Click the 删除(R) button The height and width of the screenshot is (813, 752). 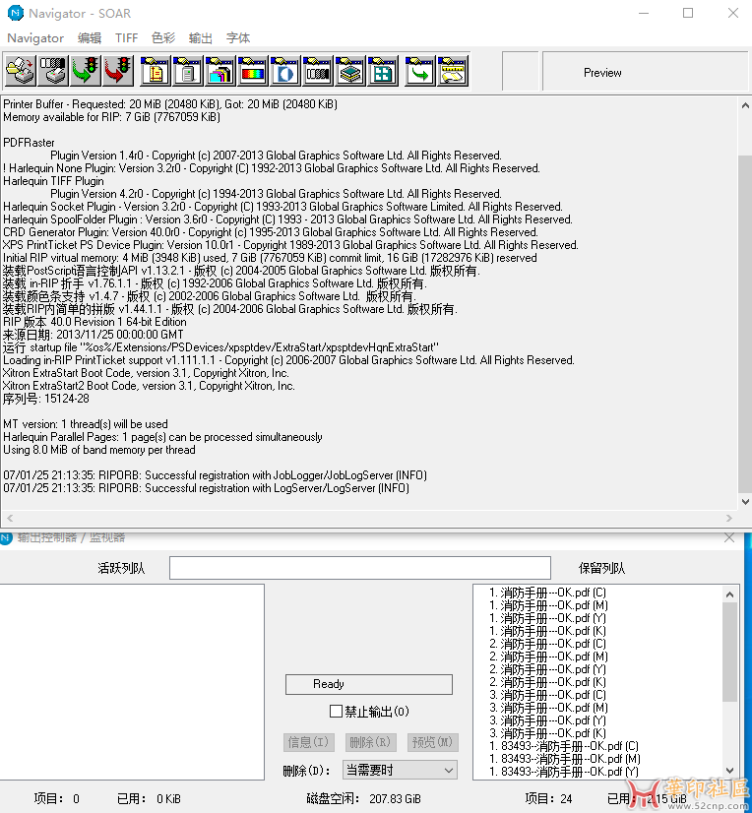370,742
